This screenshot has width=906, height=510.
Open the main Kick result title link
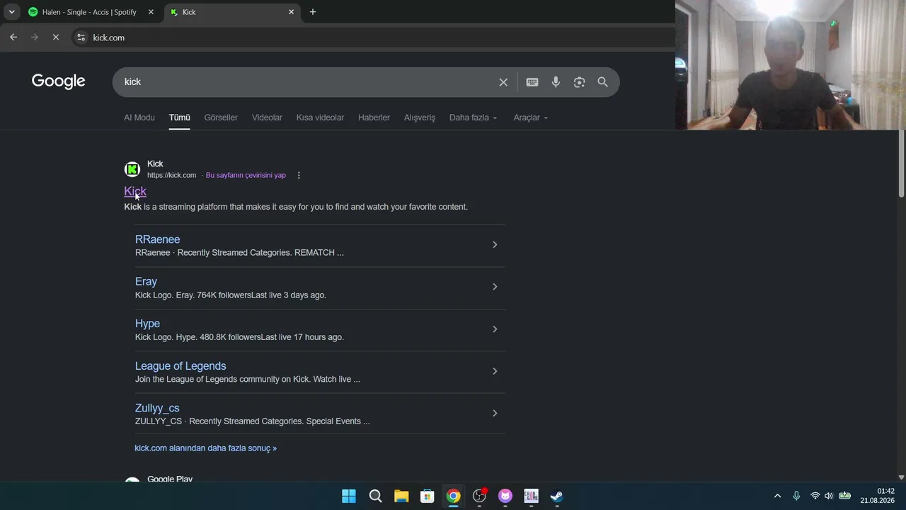135,191
